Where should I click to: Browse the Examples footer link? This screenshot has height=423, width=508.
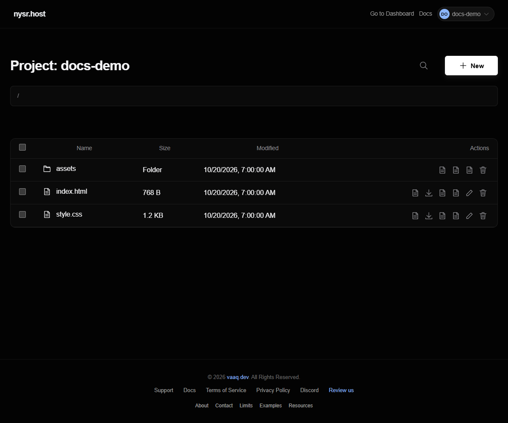271,405
